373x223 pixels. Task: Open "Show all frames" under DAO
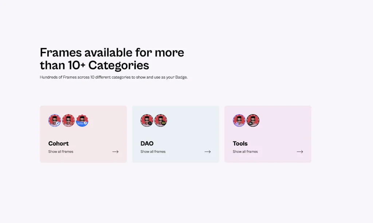pyautogui.click(x=153, y=152)
